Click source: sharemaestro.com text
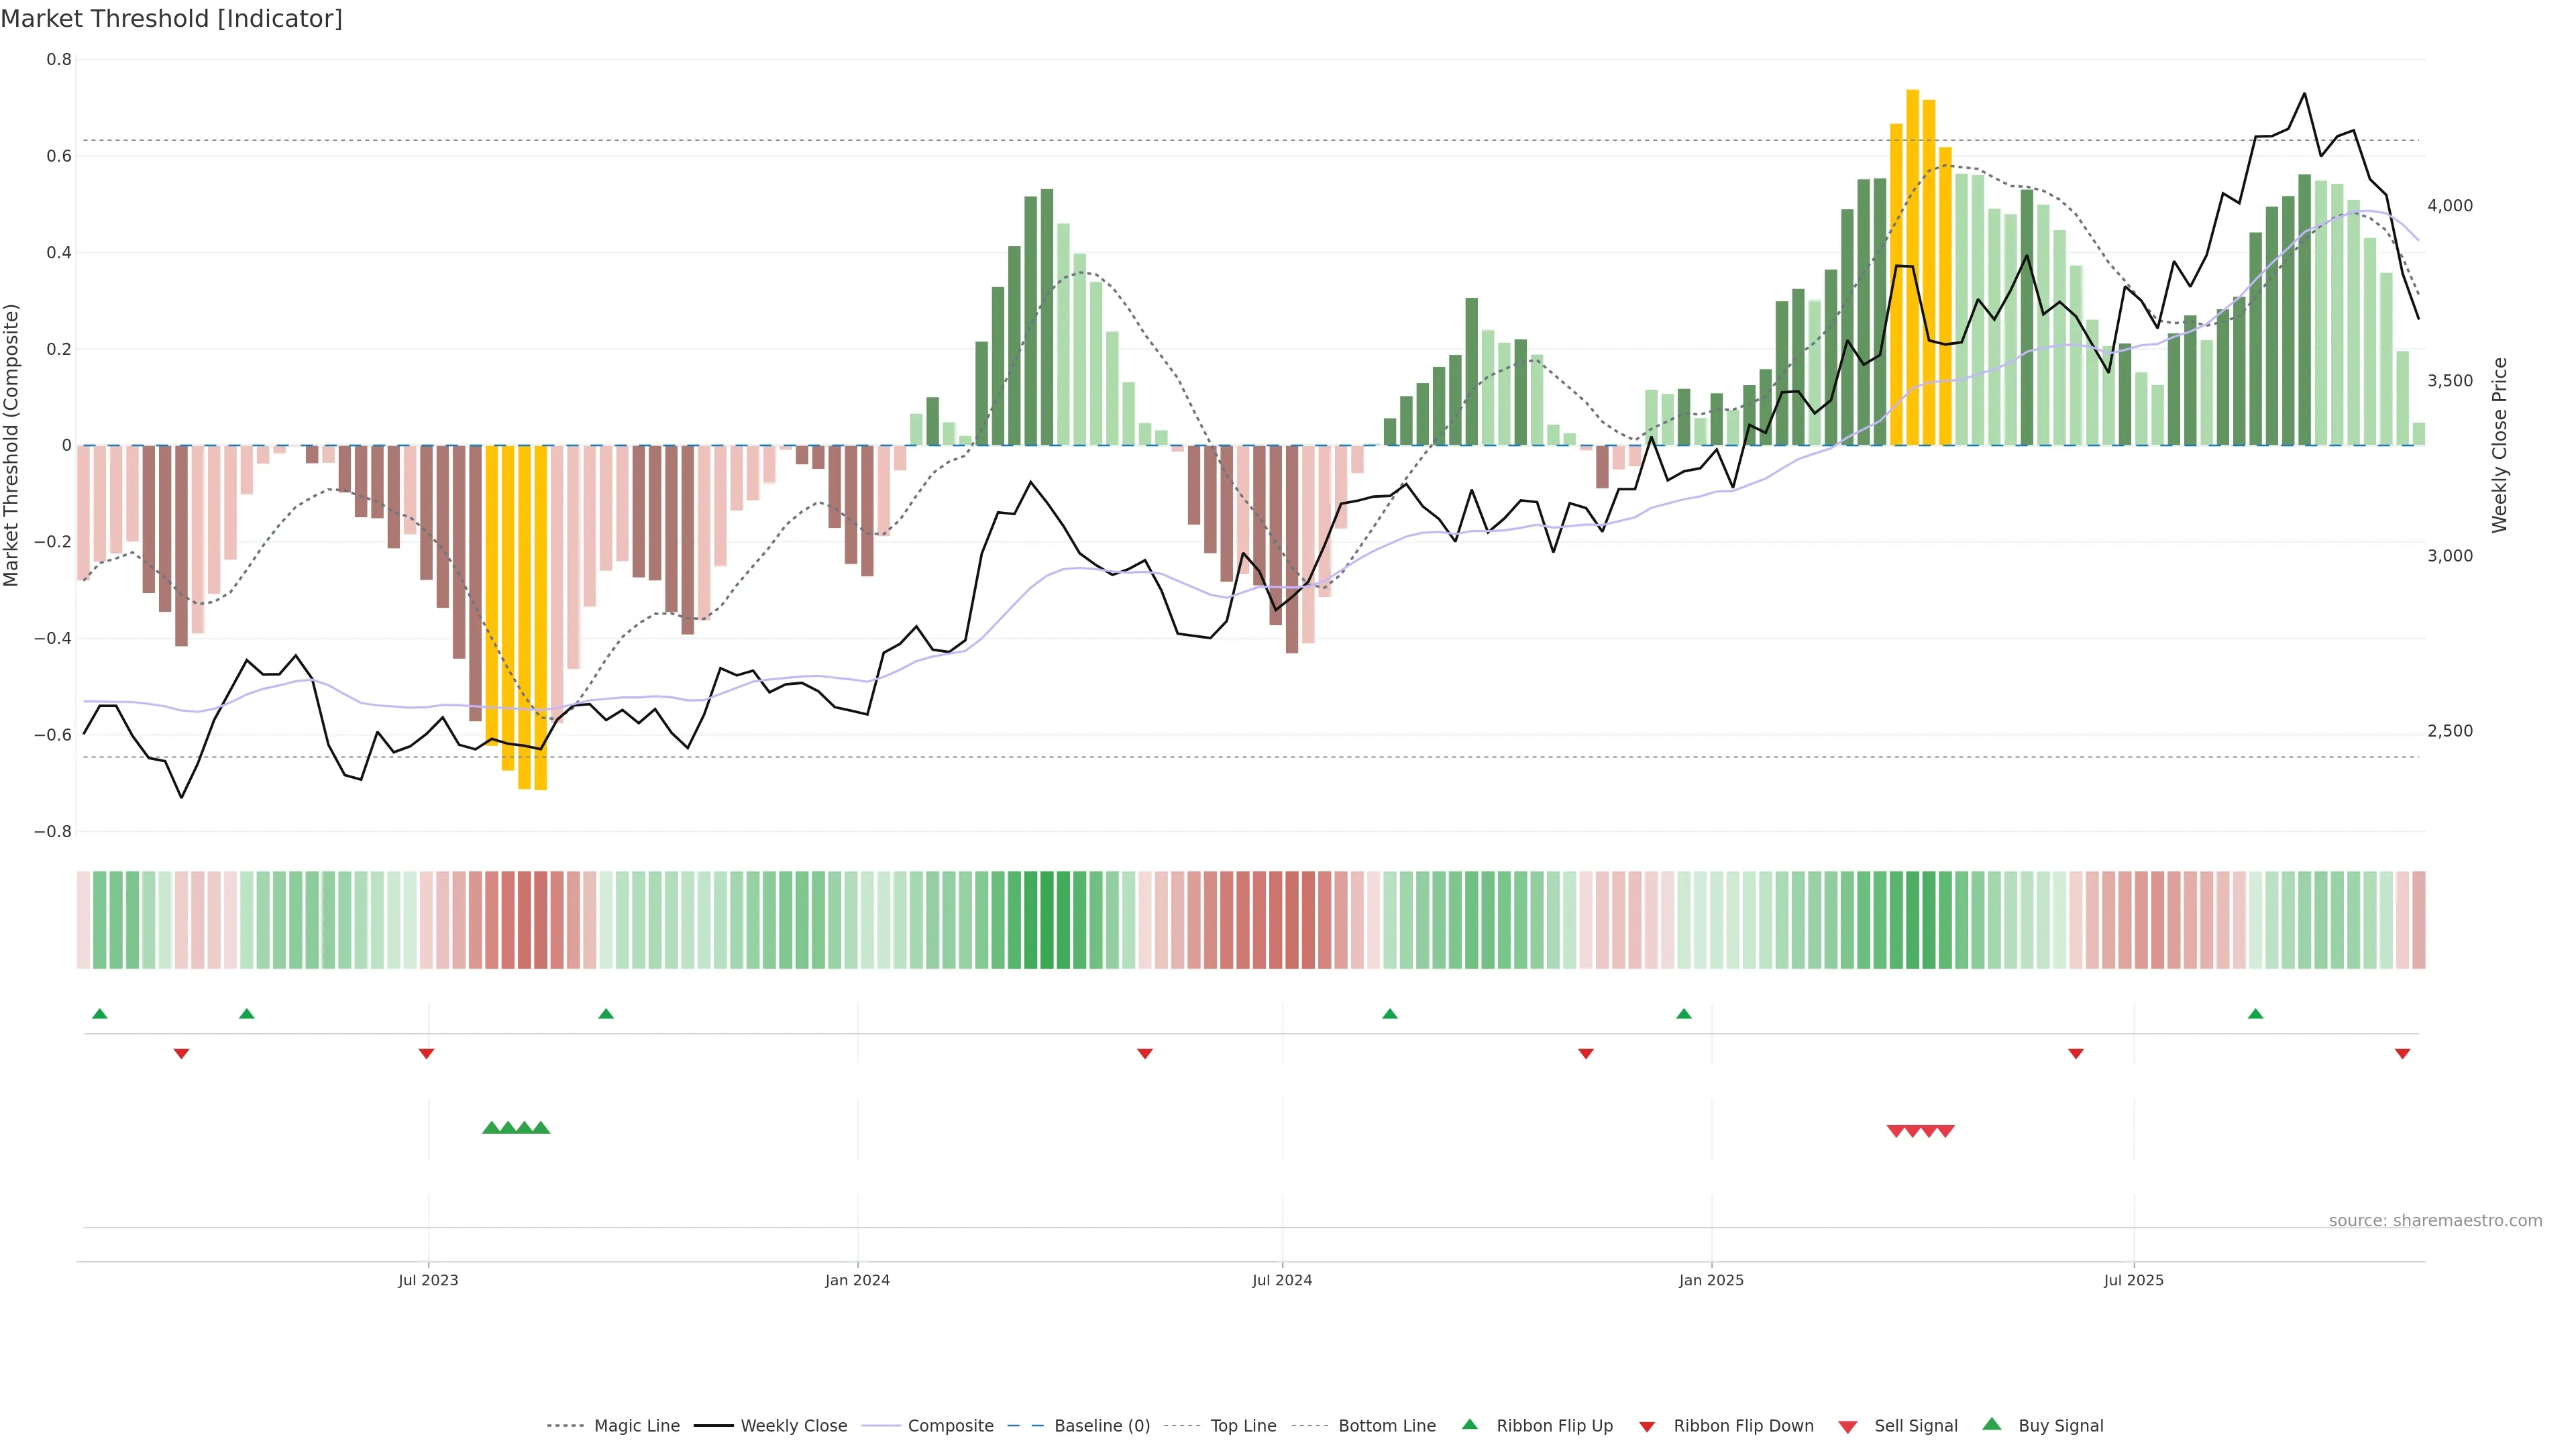Screen dimensions: 2576x1449 click(2435, 1220)
